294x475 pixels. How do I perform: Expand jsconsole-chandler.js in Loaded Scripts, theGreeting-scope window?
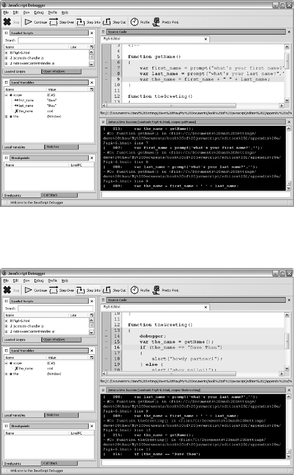tap(6, 326)
